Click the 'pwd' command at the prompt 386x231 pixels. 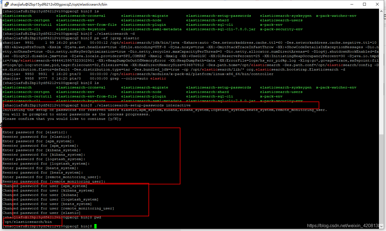[98, 217]
